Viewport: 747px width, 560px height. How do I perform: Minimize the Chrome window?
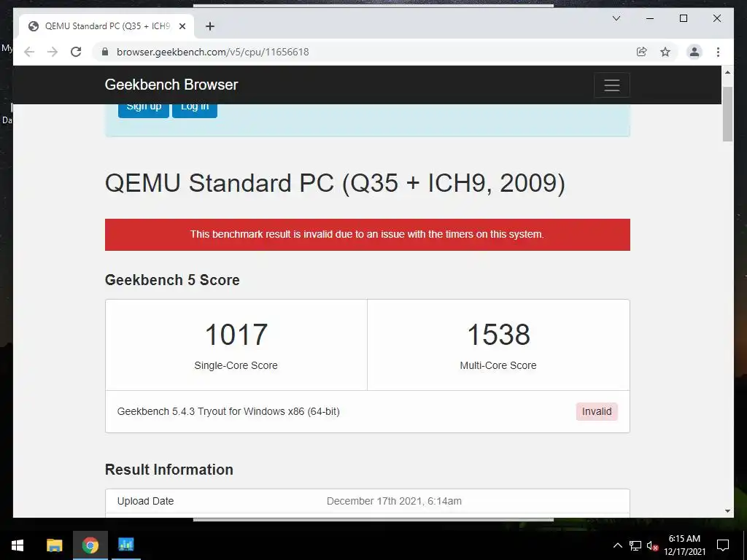click(x=650, y=18)
